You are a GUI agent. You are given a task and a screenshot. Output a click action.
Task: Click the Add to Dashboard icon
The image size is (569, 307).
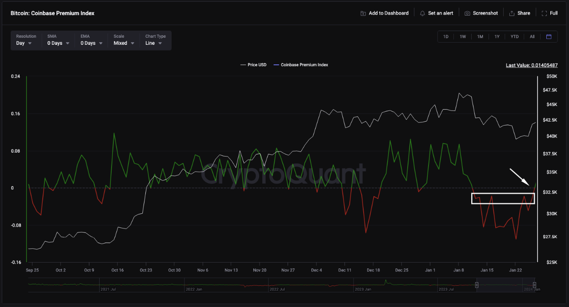[363, 13]
